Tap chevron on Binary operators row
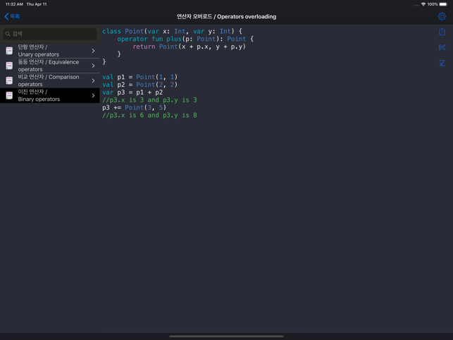Viewport: 453px width, 340px height. pyautogui.click(x=93, y=95)
